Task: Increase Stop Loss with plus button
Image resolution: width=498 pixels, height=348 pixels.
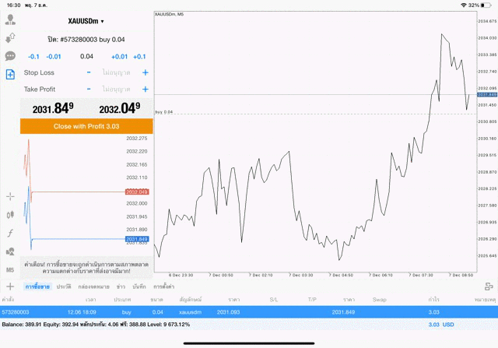Action: coord(145,72)
